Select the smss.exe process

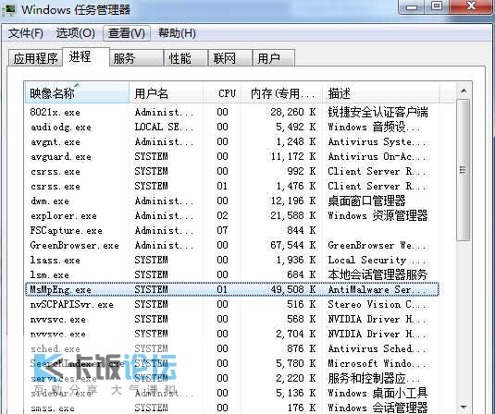coord(231,408)
